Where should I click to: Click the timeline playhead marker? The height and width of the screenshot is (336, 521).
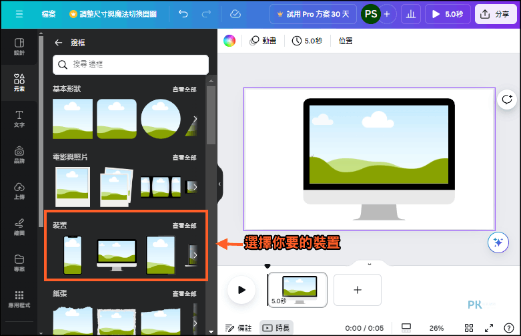tap(268, 266)
